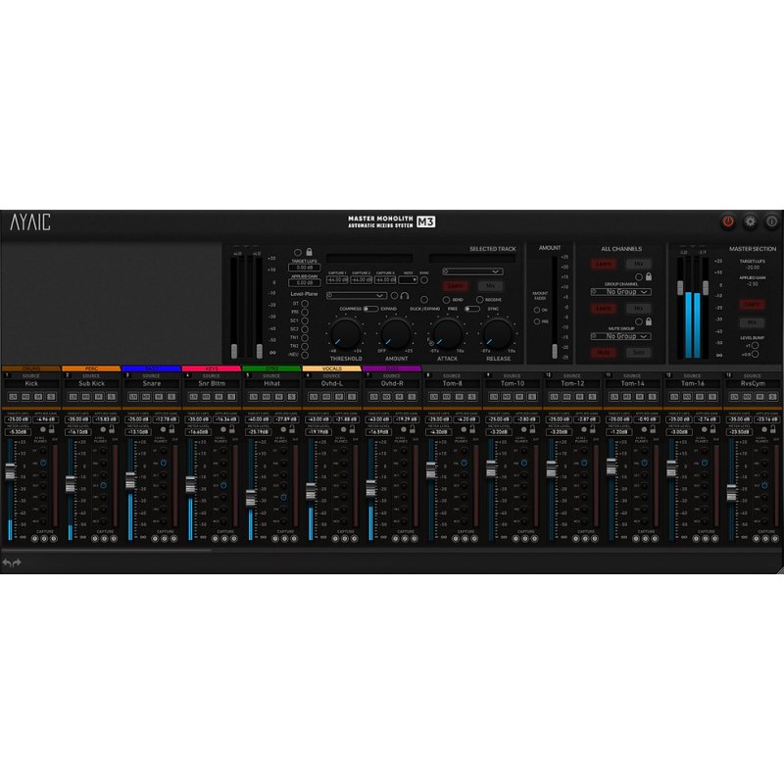Screen dimensions: 784x784
Task: Select the PERC group tab
Action: (91, 368)
